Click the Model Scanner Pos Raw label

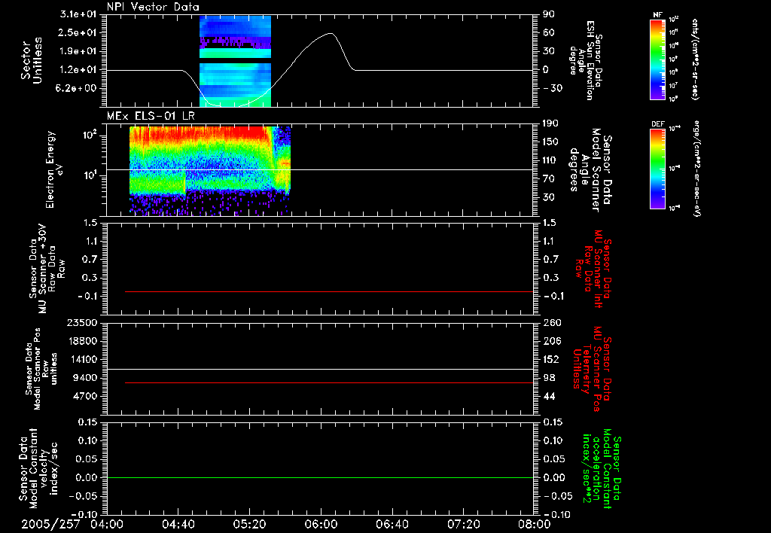[x=41, y=369]
